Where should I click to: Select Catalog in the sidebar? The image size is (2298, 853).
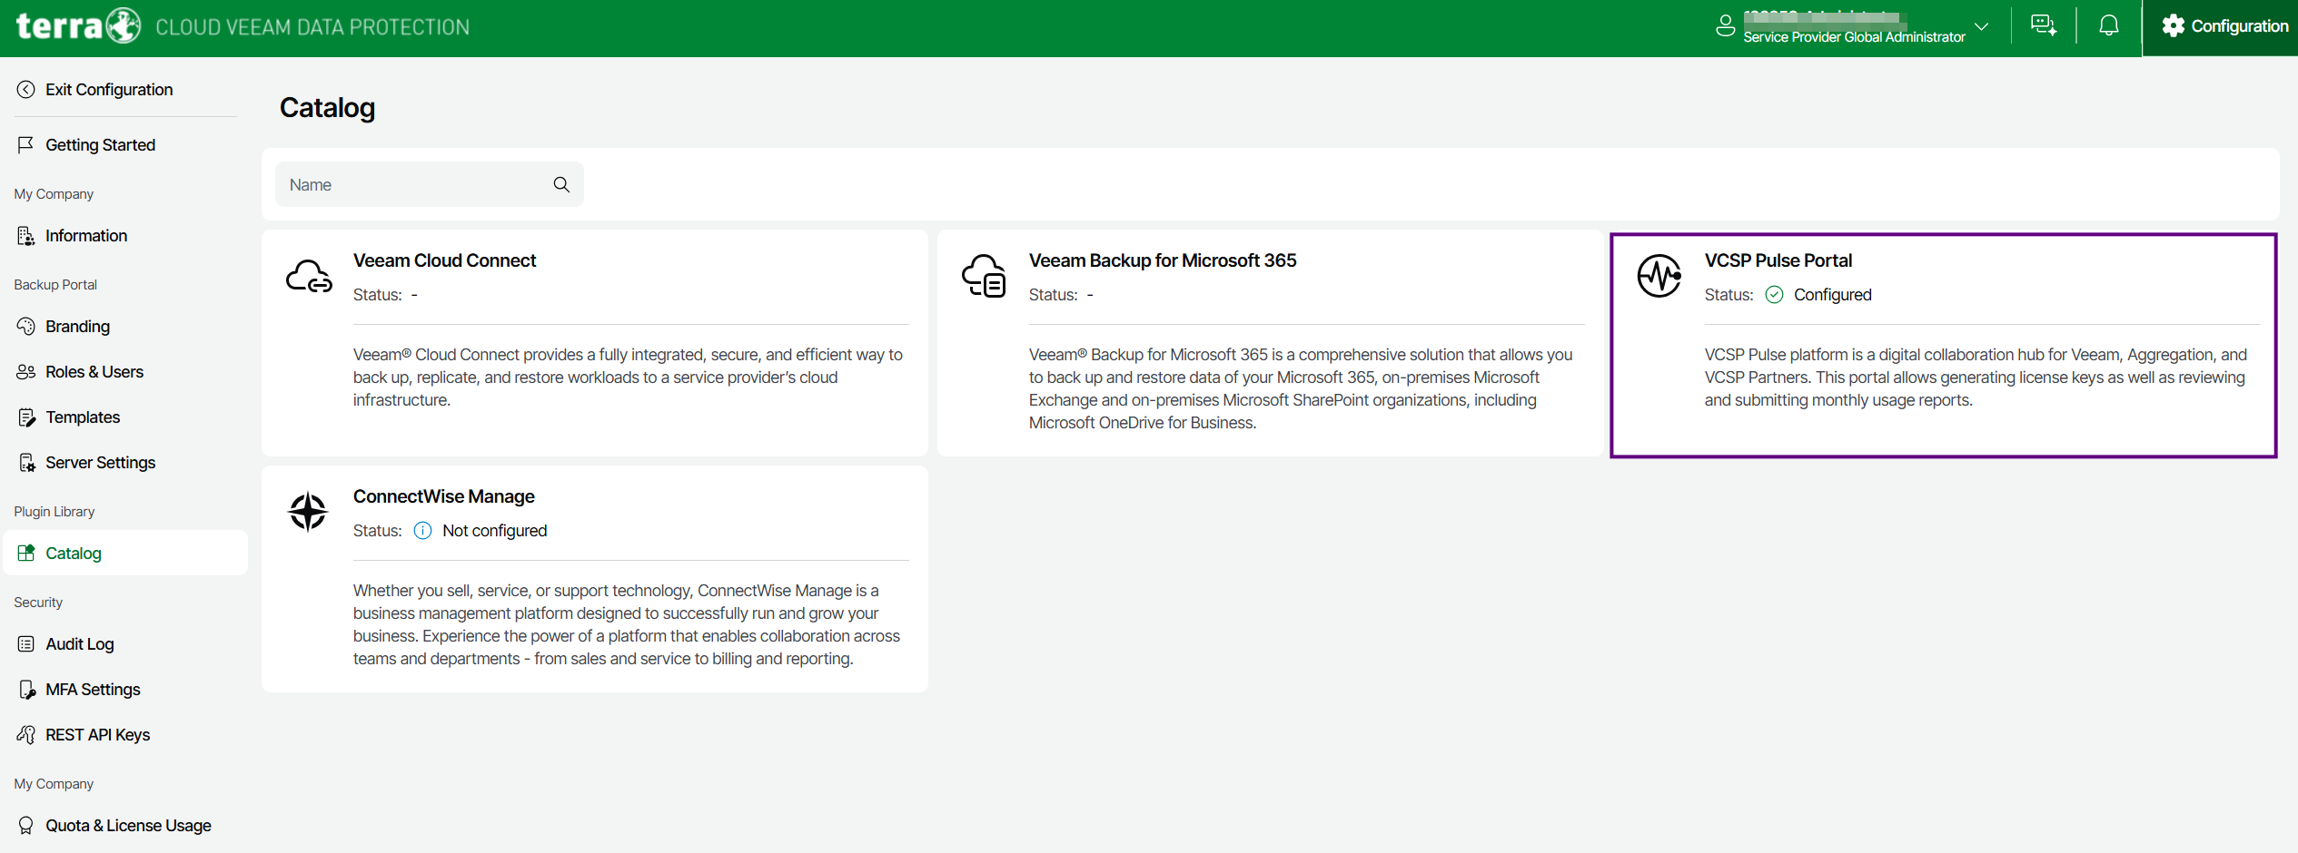coord(74,554)
